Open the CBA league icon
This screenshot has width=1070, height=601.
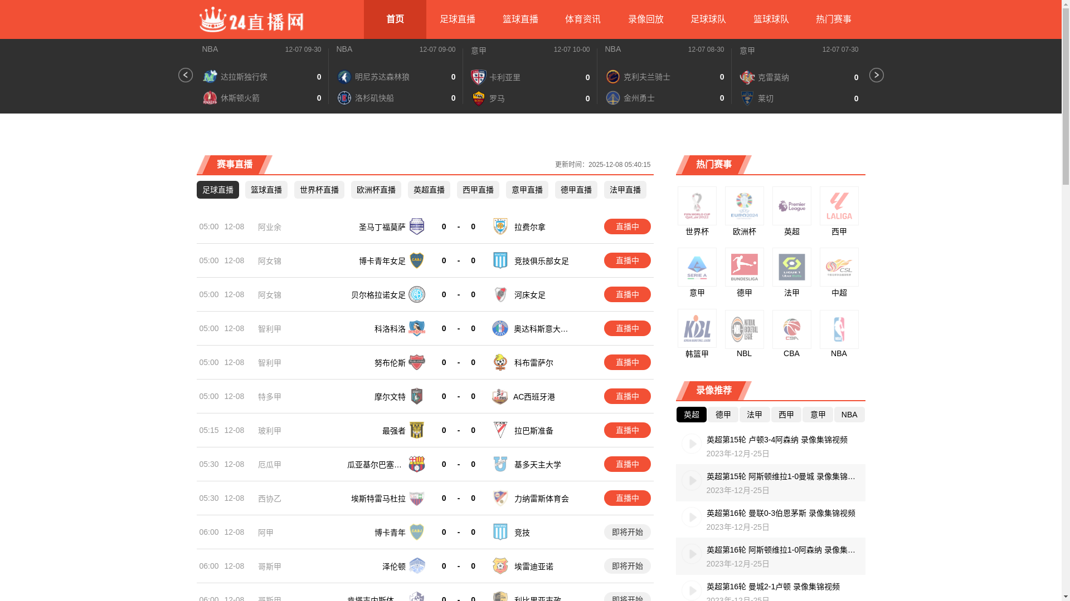pyautogui.click(x=791, y=329)
